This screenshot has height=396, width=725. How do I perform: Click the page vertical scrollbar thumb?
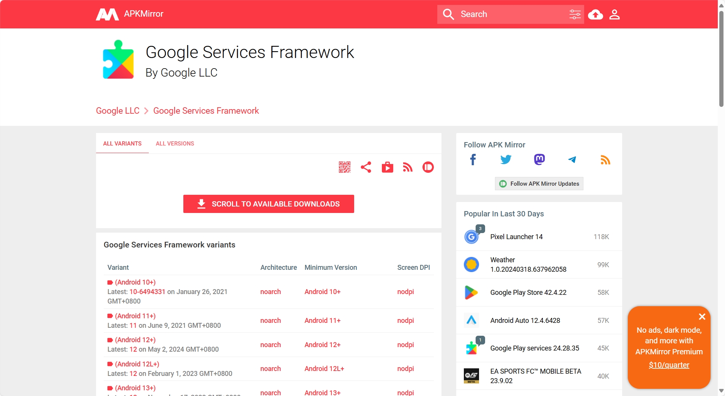[721, 59]
